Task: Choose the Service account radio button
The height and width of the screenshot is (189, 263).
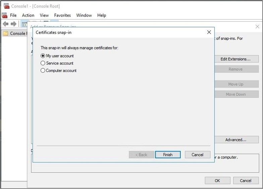Action: (x=43, y=63)
